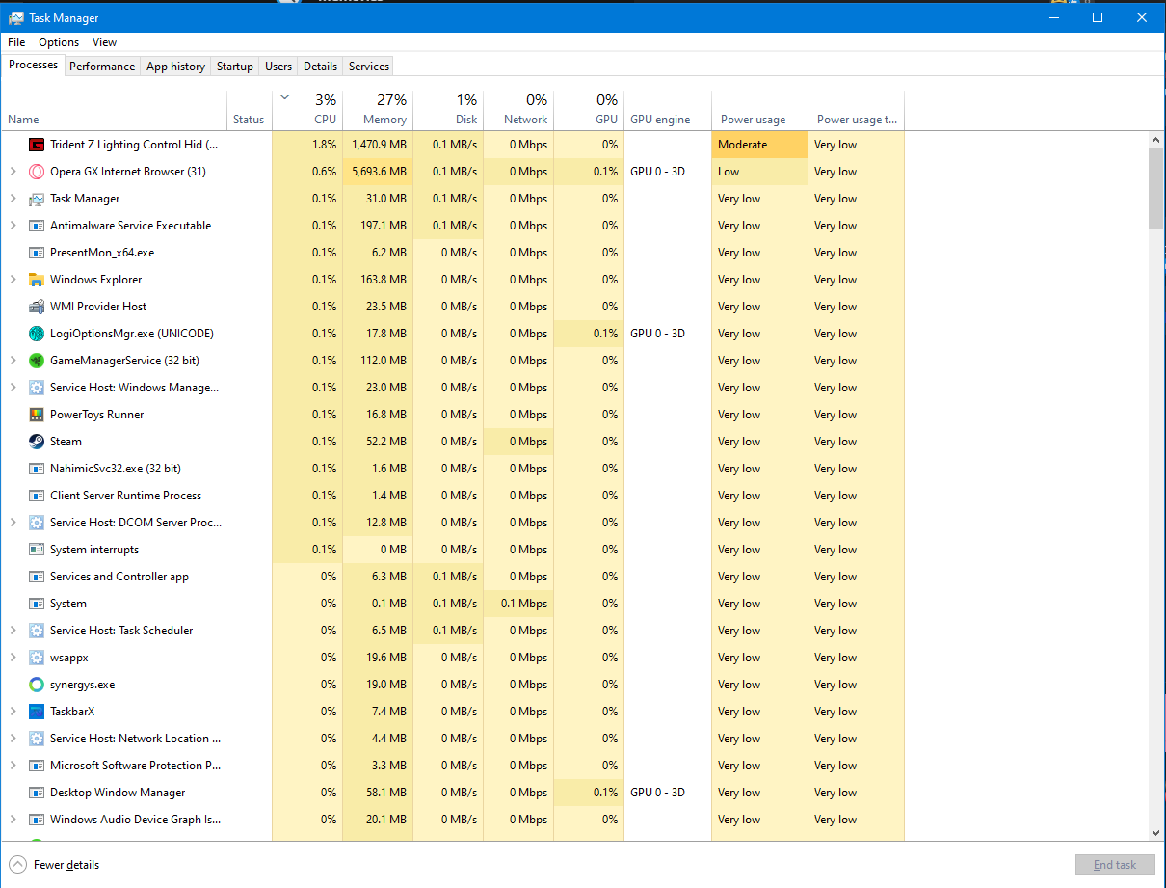Click the Windows Explorer folder icon
This screenshot has width=1166, height=888.
point(37,280)
